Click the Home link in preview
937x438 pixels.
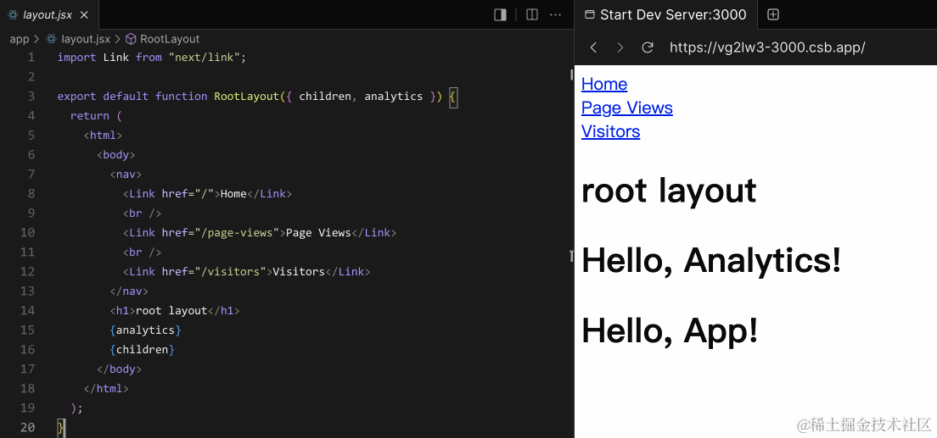coord(604,84)
